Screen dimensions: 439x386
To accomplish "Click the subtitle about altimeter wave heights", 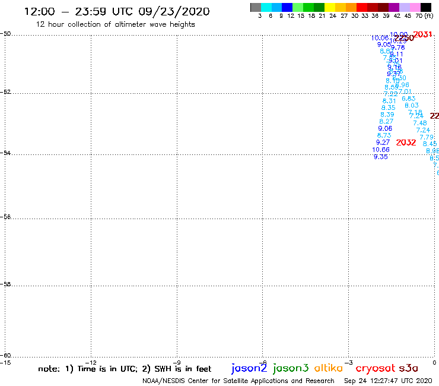I will pos(115,24).
